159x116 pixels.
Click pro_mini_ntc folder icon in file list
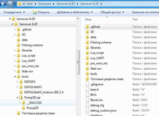tap(87, 63)
